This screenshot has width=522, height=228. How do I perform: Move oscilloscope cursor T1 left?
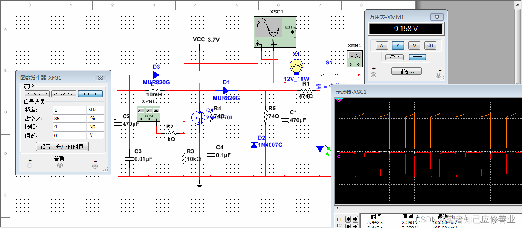(348, 219)
